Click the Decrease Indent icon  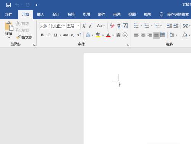coord(169,26)
